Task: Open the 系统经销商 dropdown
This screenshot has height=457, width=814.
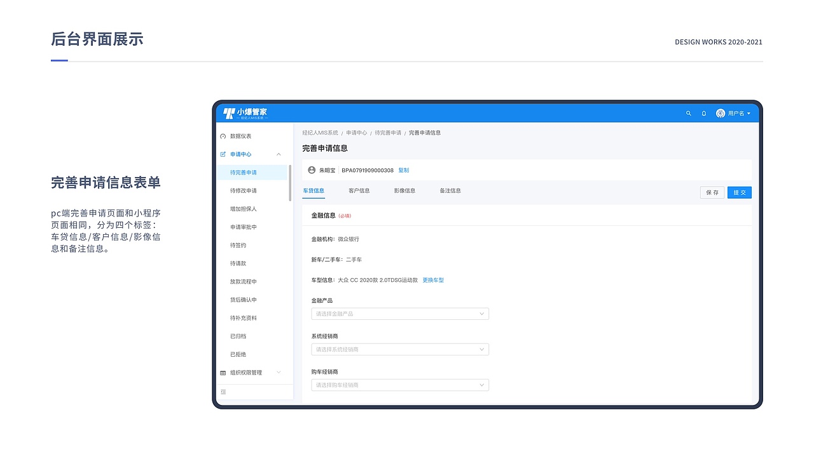Action: (399, 349)
